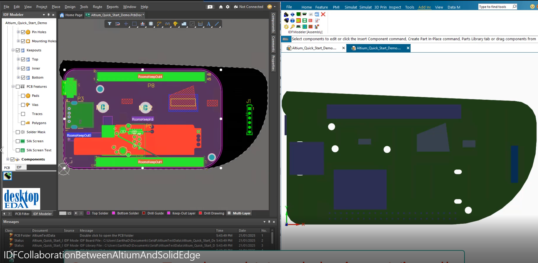Open the IDF Modeler panel dropdown arrow
Image resolution: width=538 pixels, height=263 pixels.
tap(44, 15)
